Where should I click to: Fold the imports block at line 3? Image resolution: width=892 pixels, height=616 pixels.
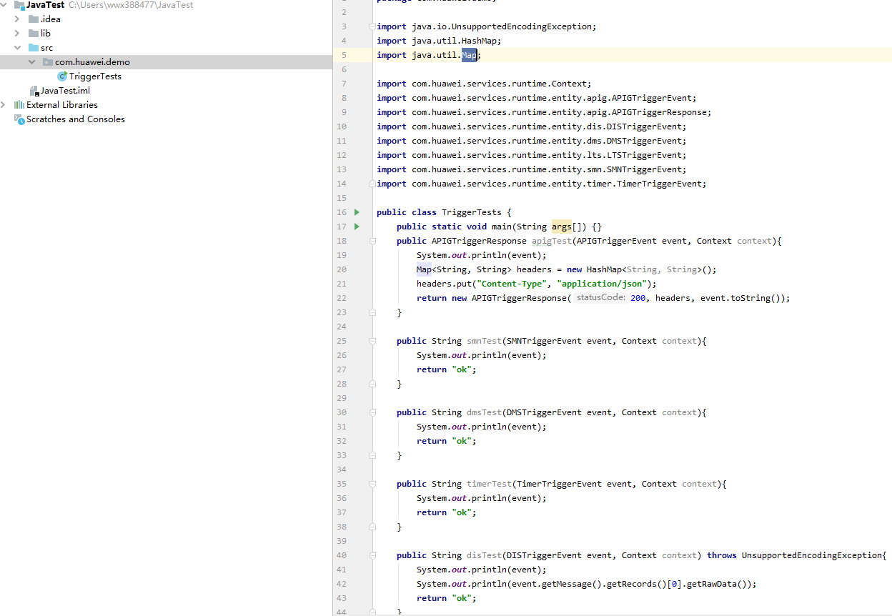click(x=372, y=26)
